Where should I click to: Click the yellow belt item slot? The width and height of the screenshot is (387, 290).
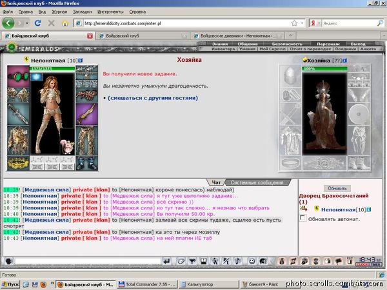click(18, 163)
